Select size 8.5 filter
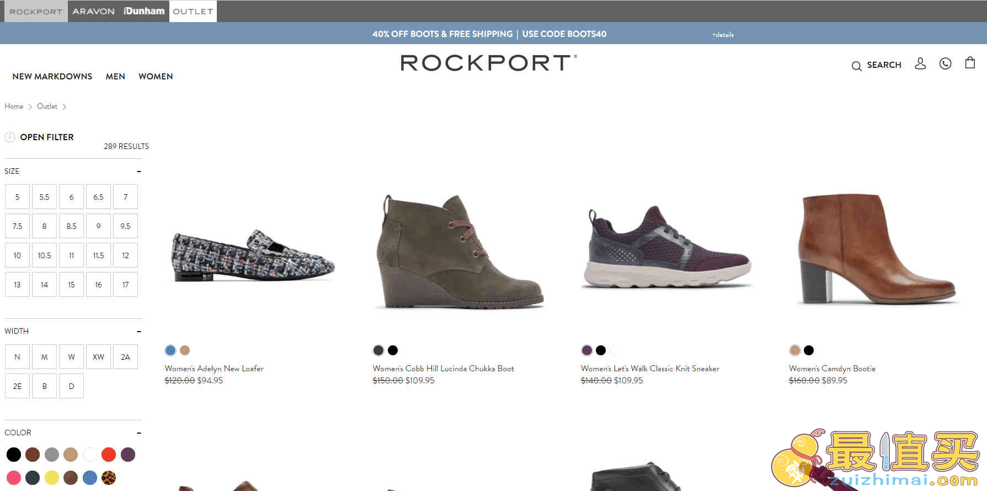 [71, 226]
